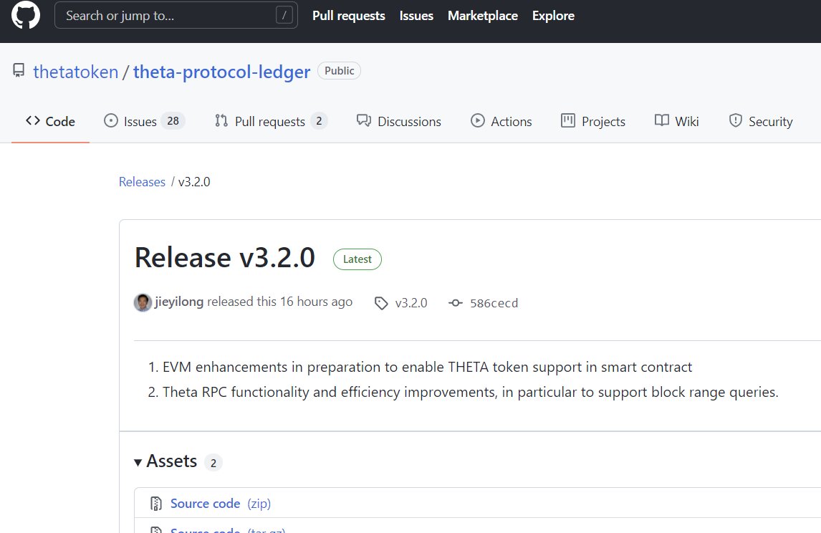Open commit 586cecd link
Screen dimensions: 821x533
click(x=494, y=303)
